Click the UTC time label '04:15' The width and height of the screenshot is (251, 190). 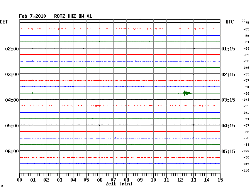pos(228,126)
